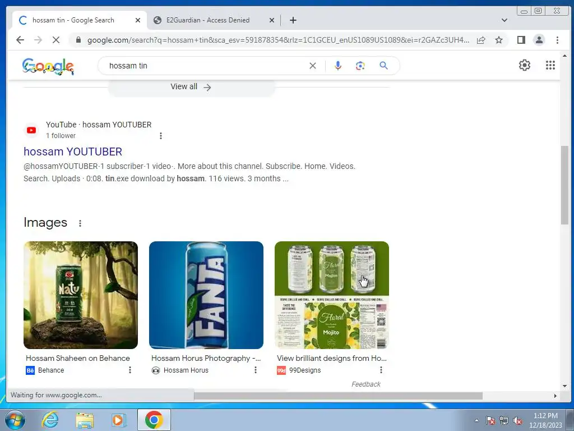Switch to the E2Guardian Access Denied tab
The width and height of the screenshot is (574, 431).
pyautogui.click(x=214, y=20)
